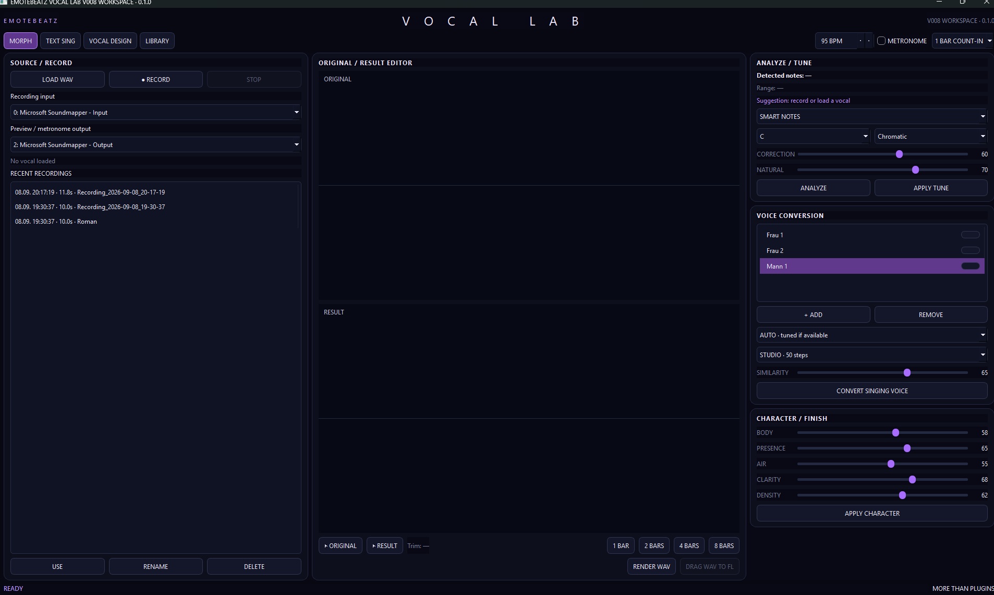Click the RESULT waveform area

pos(529,419)
